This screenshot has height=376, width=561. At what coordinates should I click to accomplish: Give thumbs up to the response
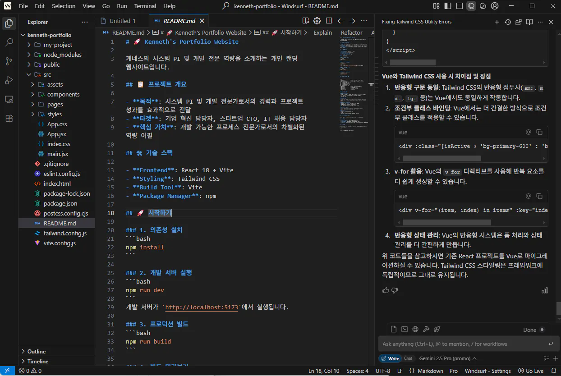click(x=385, y=290)
